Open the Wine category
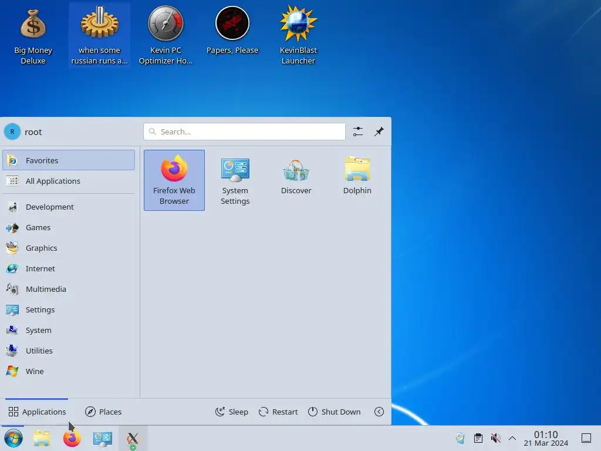 click(69, 371)
